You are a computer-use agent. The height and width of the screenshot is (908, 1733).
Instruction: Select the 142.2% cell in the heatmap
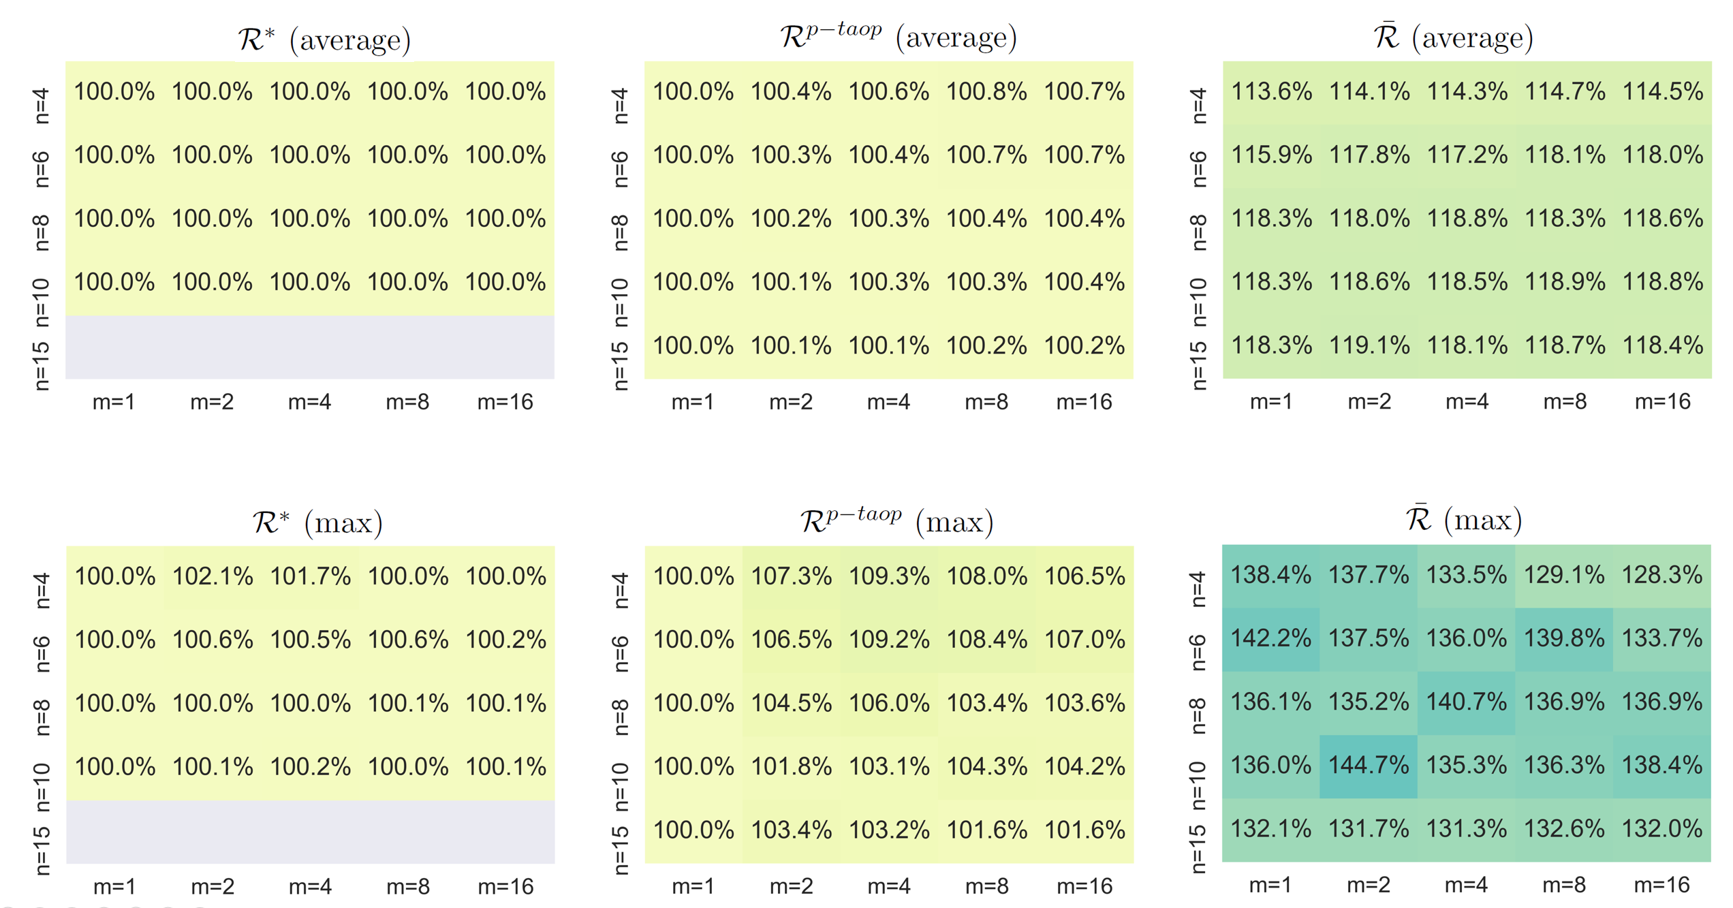[x=1270, y=639]
